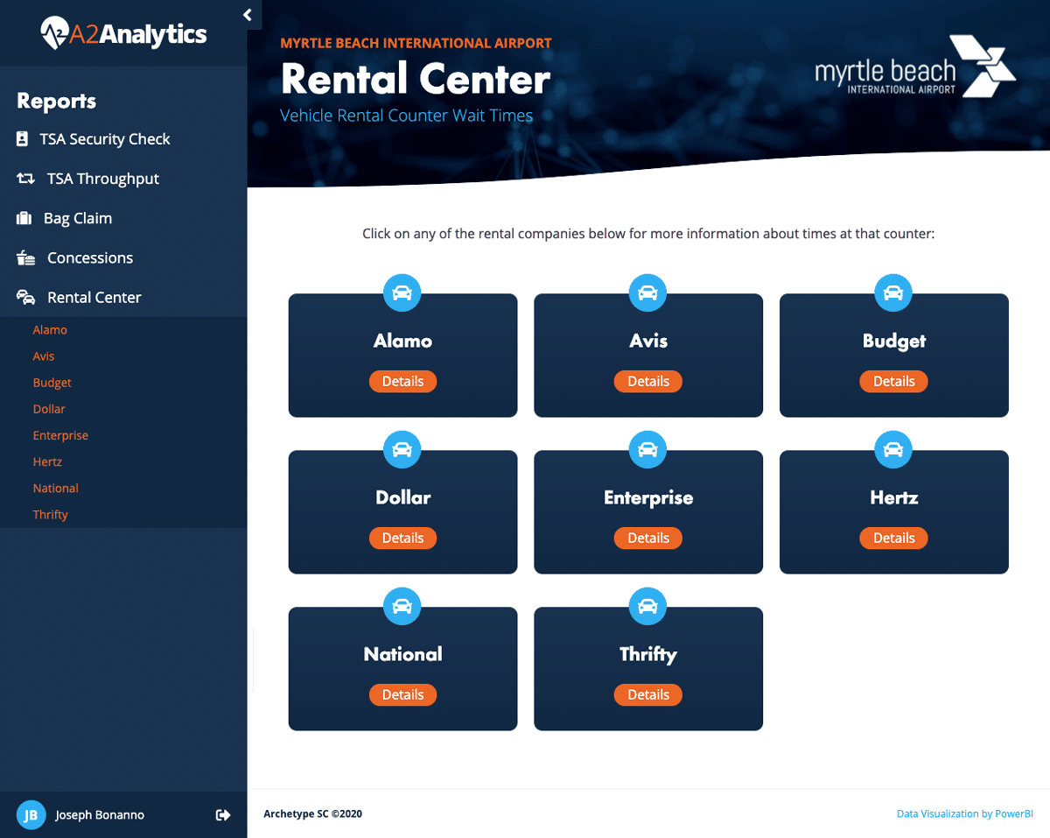Open Details for Avis

click(x=647, y=382)
